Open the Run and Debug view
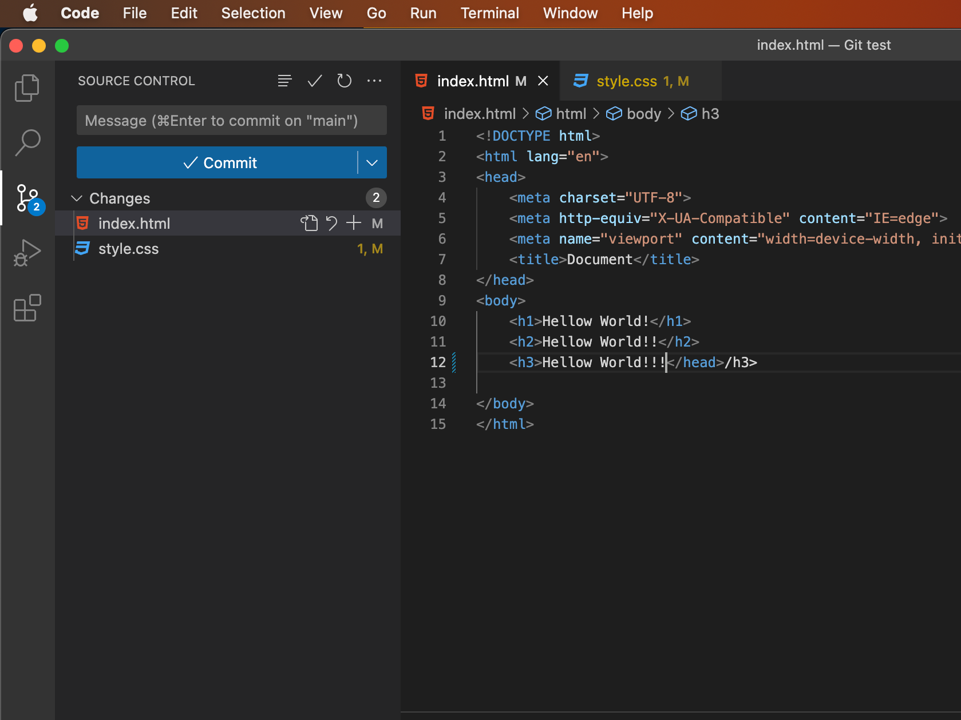This screenshot has width=961, height=720. [x=26, y=252]
